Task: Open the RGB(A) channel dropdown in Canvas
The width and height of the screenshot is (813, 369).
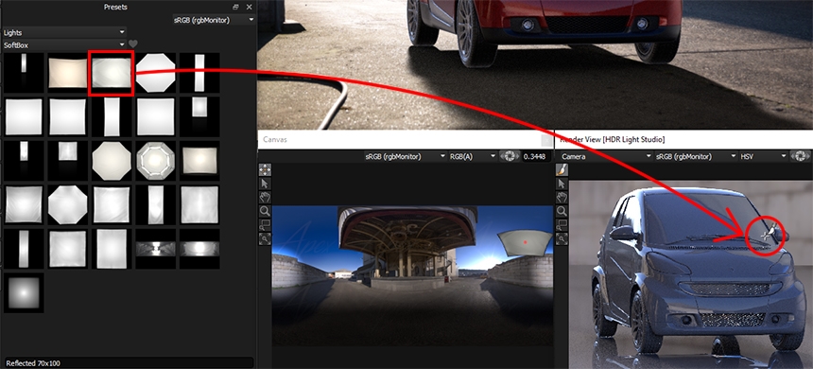Action: 473,156
